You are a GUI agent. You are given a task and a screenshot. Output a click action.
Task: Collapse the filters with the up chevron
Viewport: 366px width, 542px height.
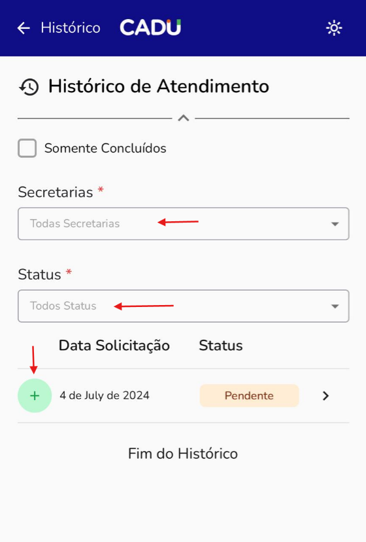coord(184,118)
